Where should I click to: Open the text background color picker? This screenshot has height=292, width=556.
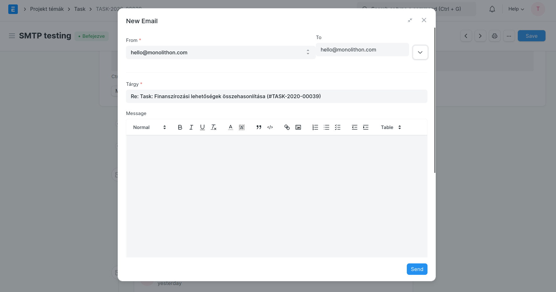pos(242,127)
